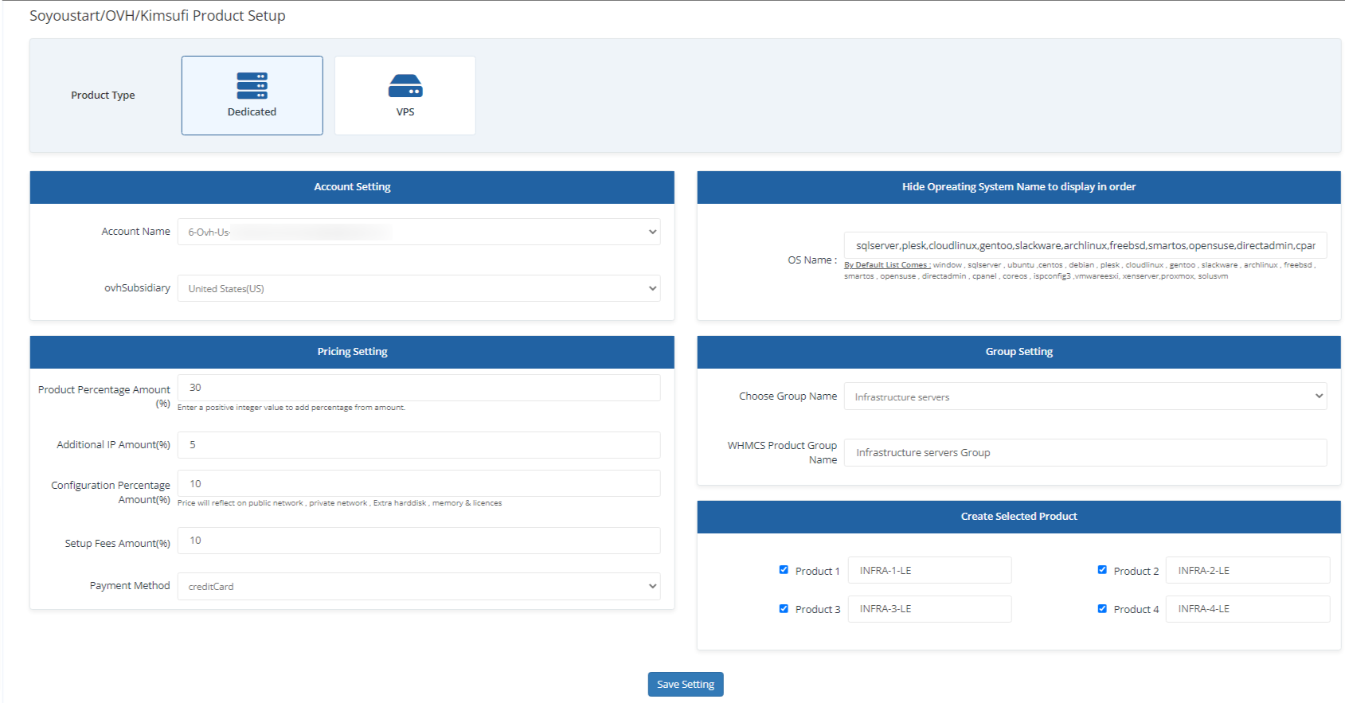Select the Dedicated server product type icon
This screenshot has height=703, width=1345.
[x=252, y=96]
